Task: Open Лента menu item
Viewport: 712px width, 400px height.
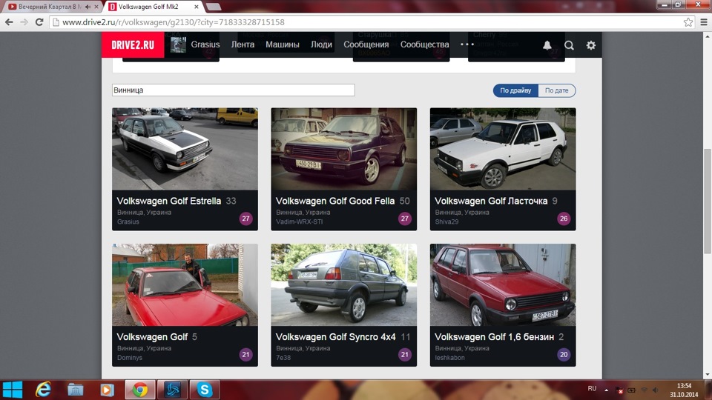Action: click(243, 44)
